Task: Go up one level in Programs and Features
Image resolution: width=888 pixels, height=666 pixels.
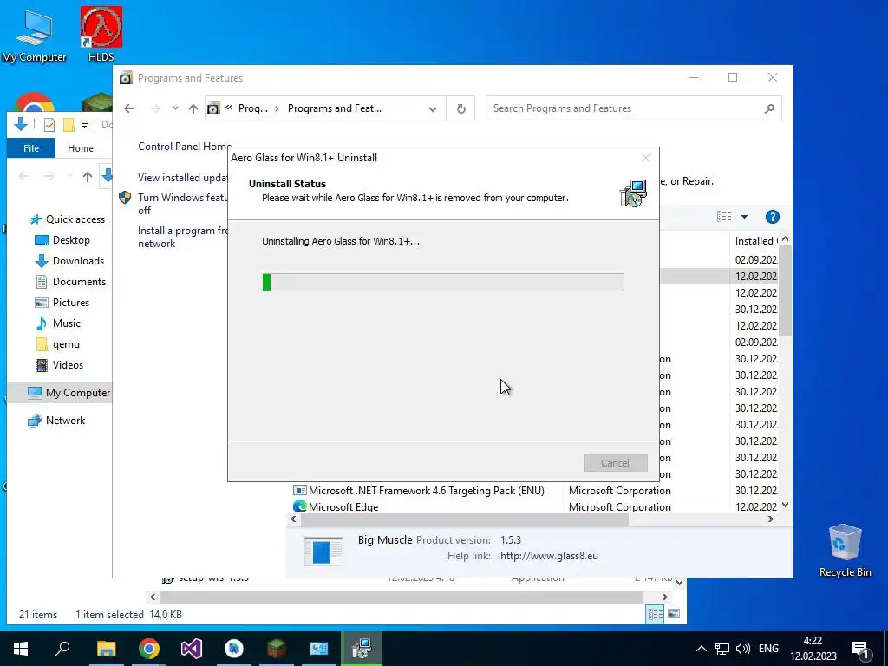Action: (x=193, y=108)
